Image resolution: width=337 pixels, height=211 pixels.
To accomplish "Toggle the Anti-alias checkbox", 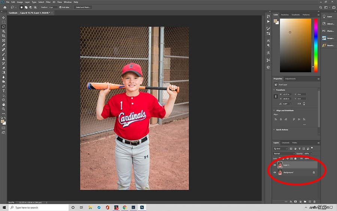I will click(x=60, y=7).
